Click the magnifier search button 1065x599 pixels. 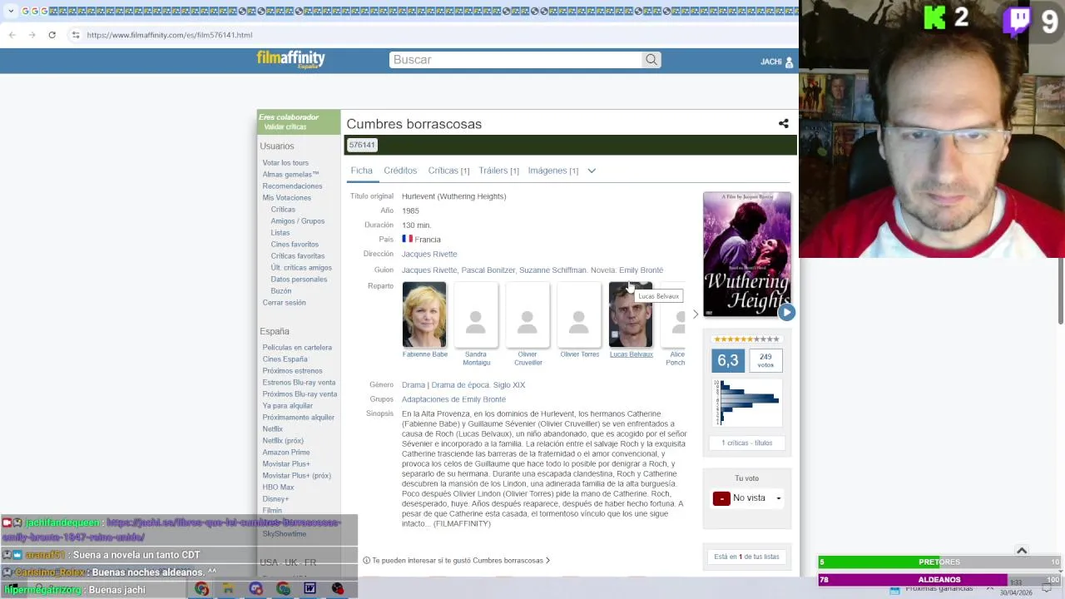tap(651, 60)
